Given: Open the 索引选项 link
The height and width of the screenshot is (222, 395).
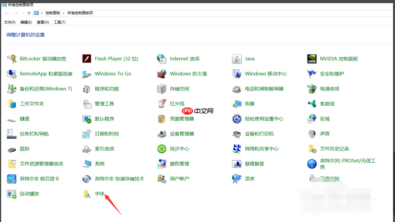Looking at the screenshot, I should click(104, 149).
